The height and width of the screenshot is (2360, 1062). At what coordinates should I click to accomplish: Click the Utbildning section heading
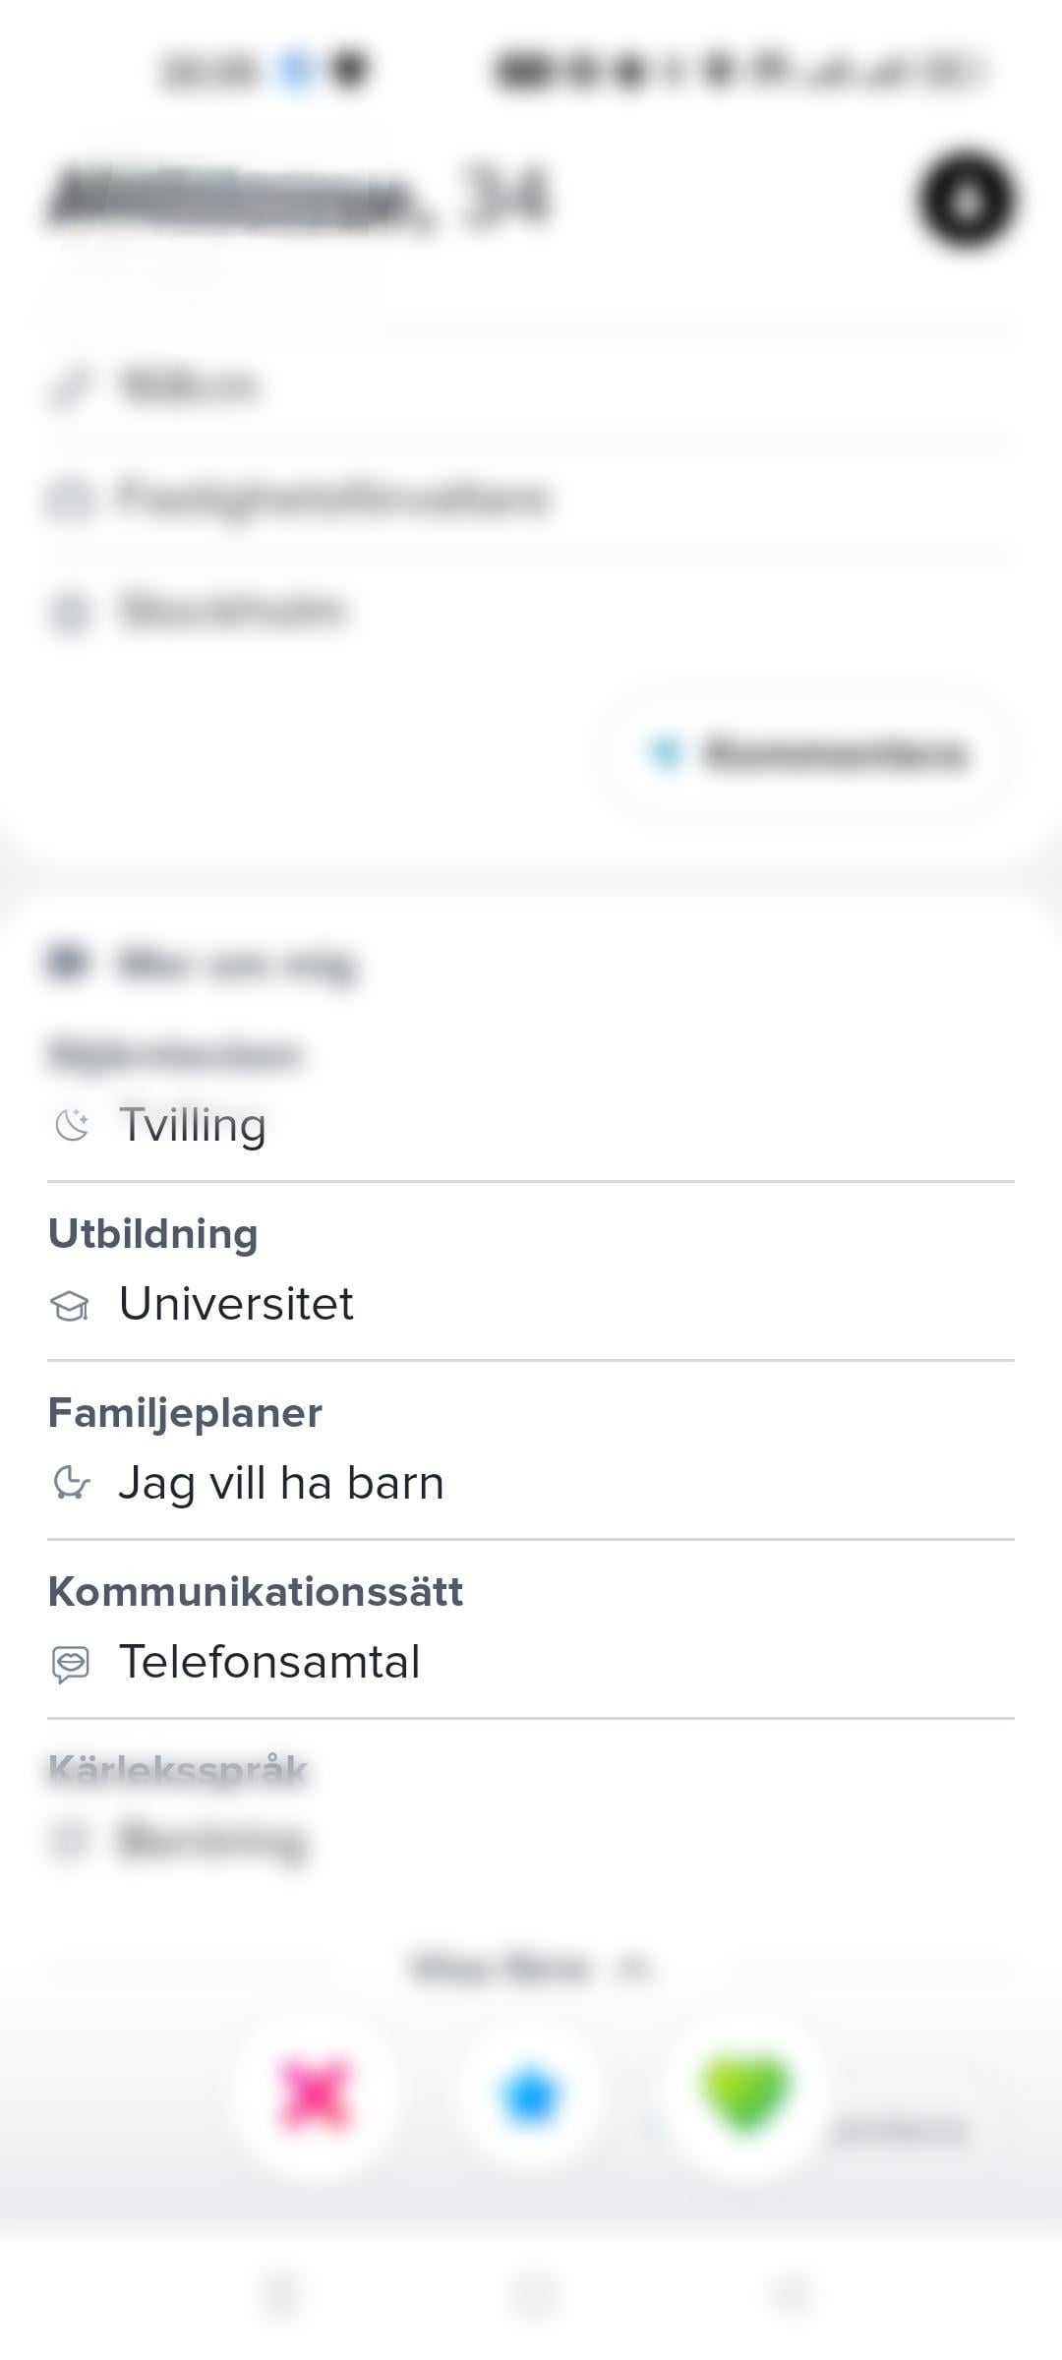[x=153, y=1234]
